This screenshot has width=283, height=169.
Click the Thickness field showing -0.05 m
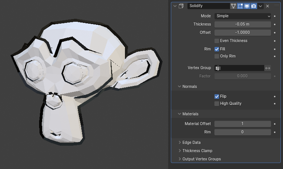tap(243, 24)
